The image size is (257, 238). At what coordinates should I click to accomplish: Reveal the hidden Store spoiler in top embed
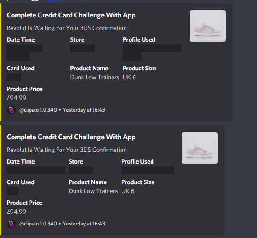(x=82, y=48)
